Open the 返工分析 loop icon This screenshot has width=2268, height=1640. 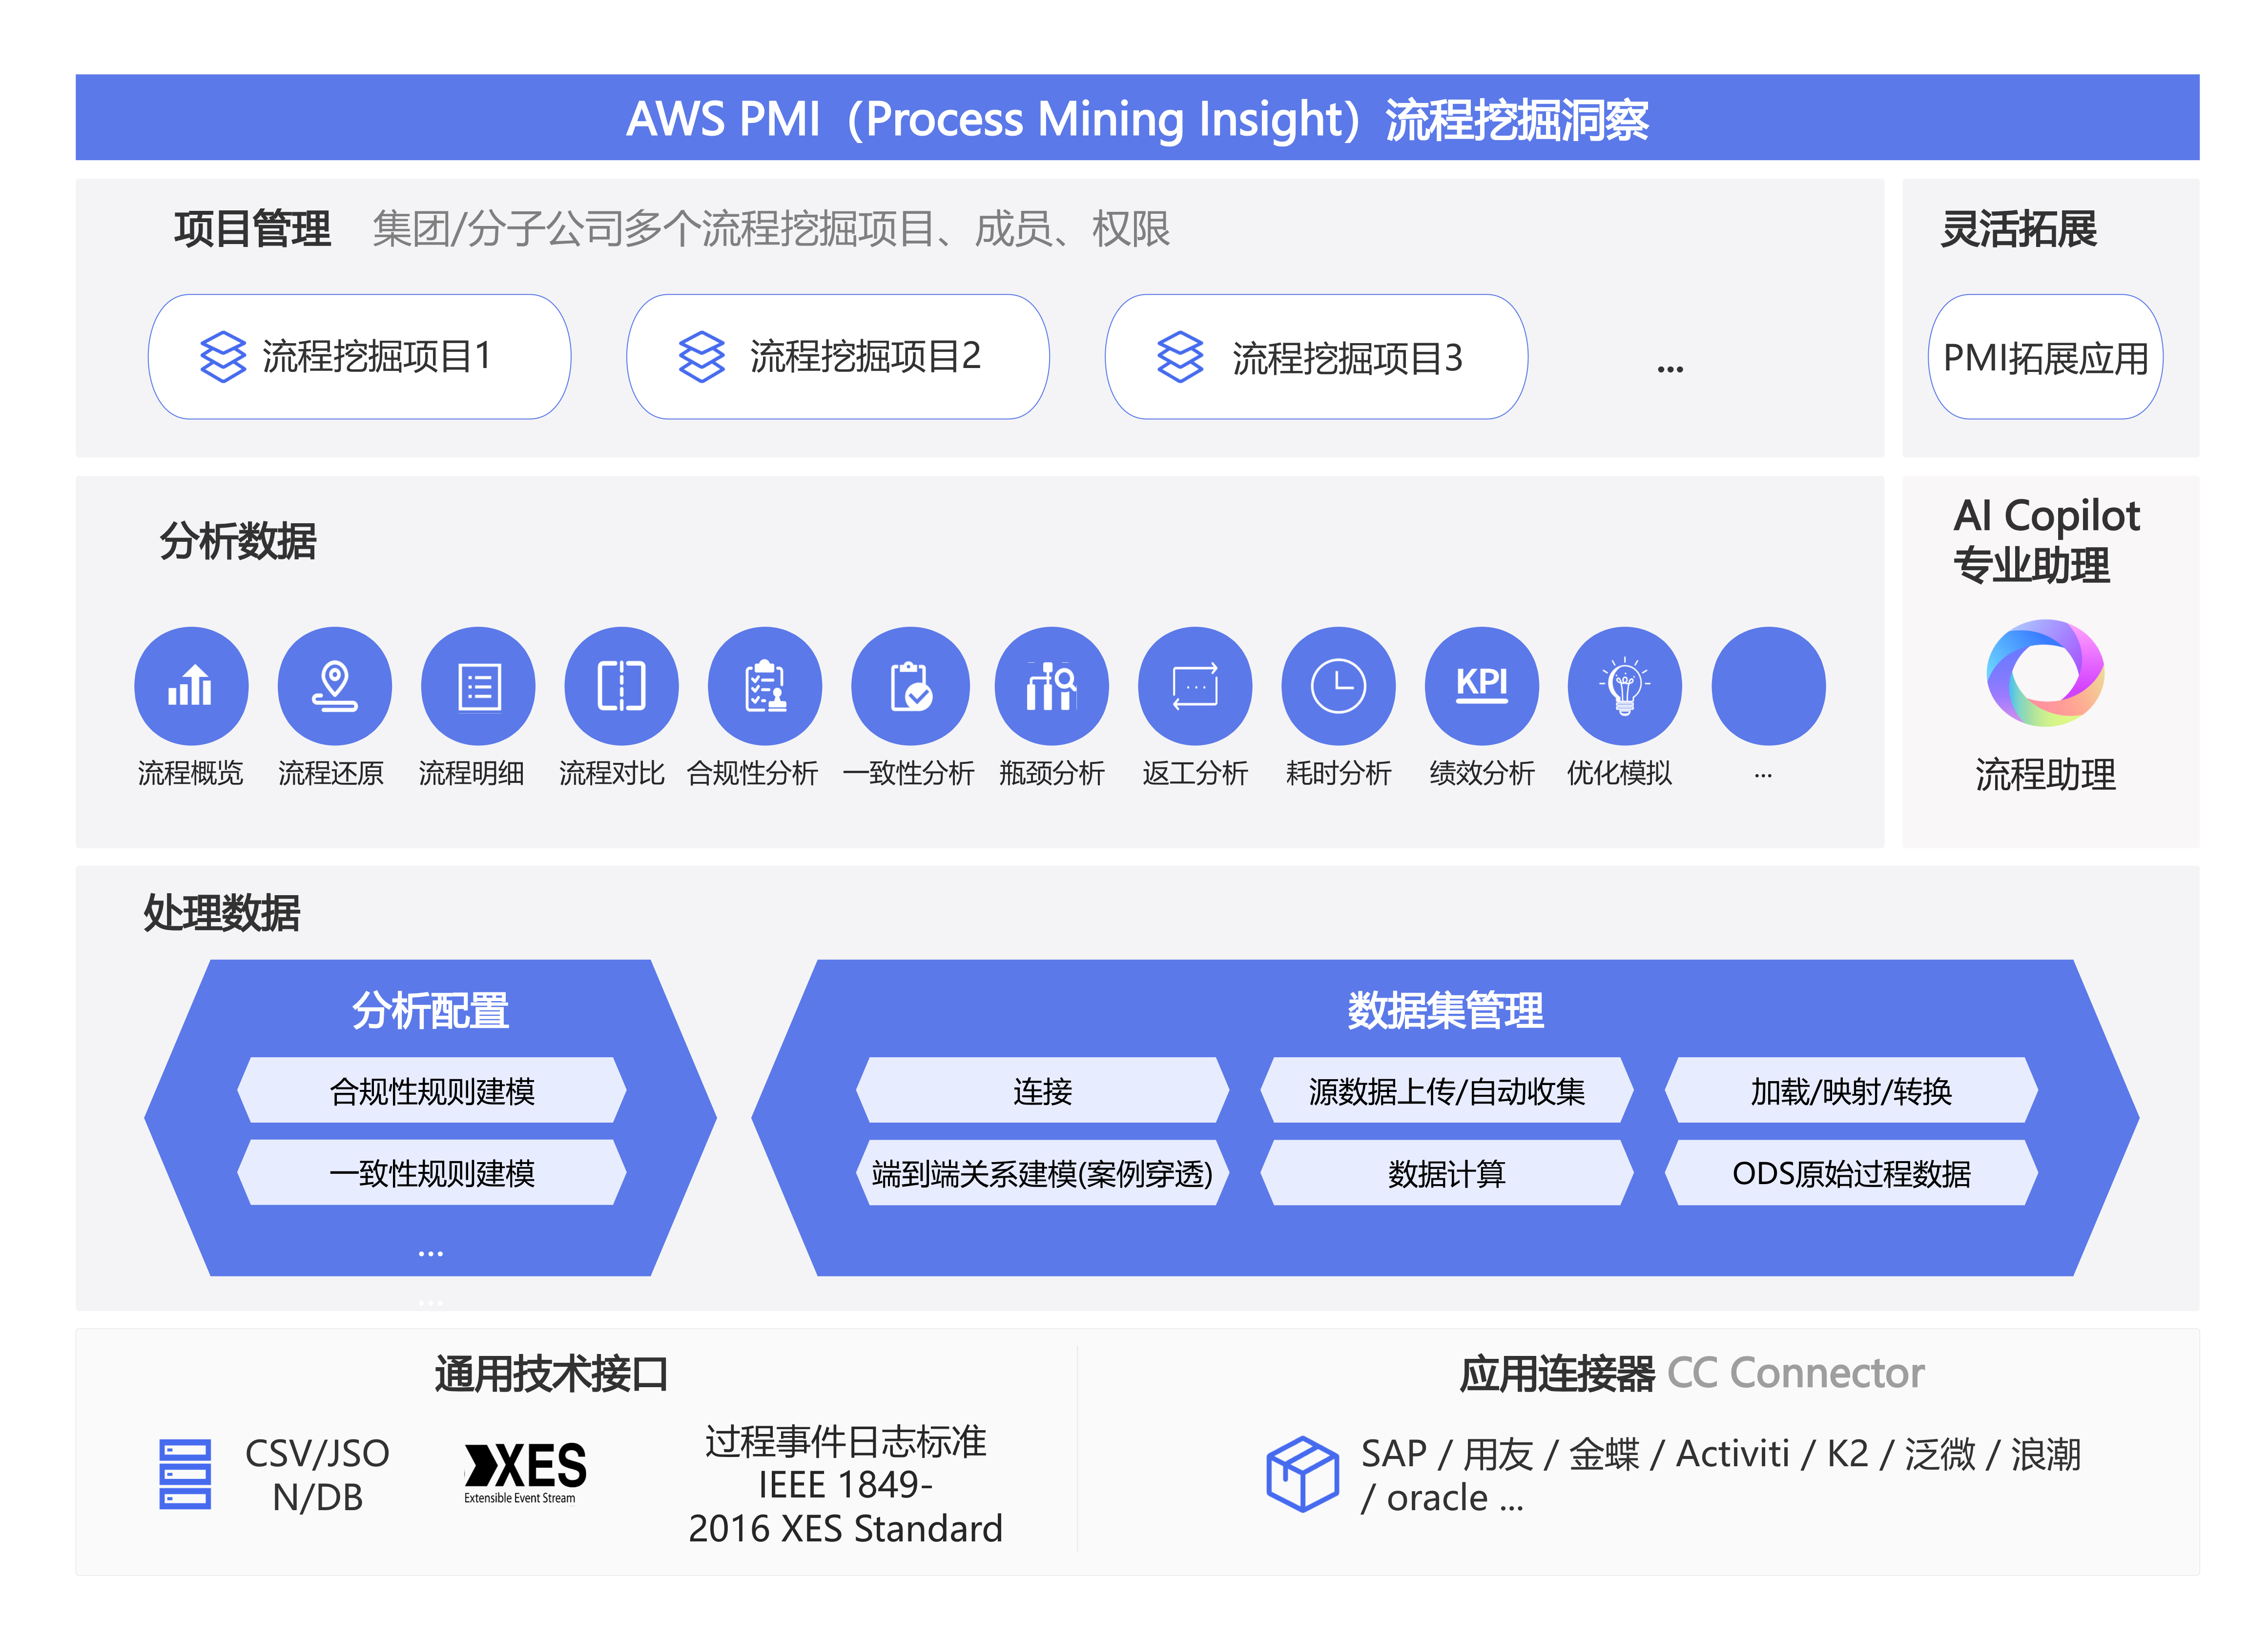click(x=1195, y=686)
